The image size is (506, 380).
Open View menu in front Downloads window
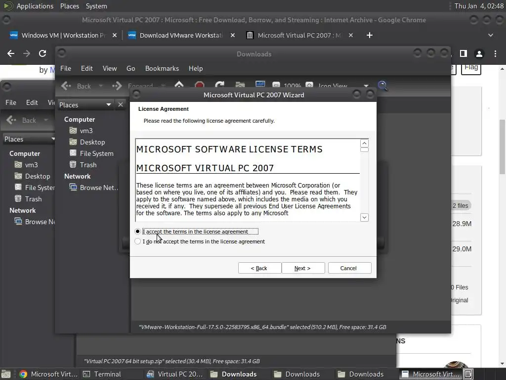click(x=110, y=68)
